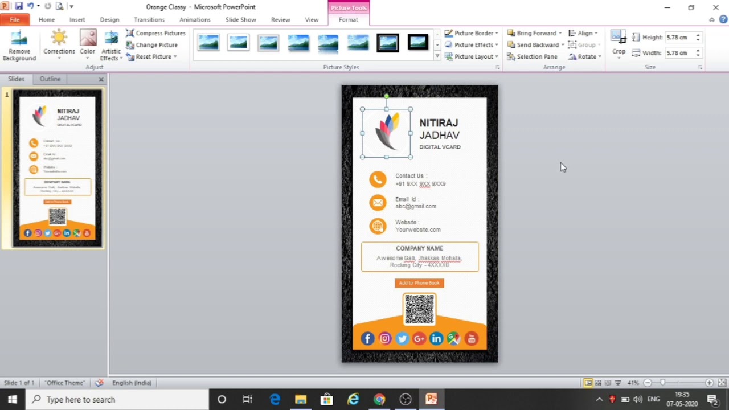Open the Size dialog launcher
This screenshot has height=410, width=729.
pyautogui.click(x=700, y=68)
